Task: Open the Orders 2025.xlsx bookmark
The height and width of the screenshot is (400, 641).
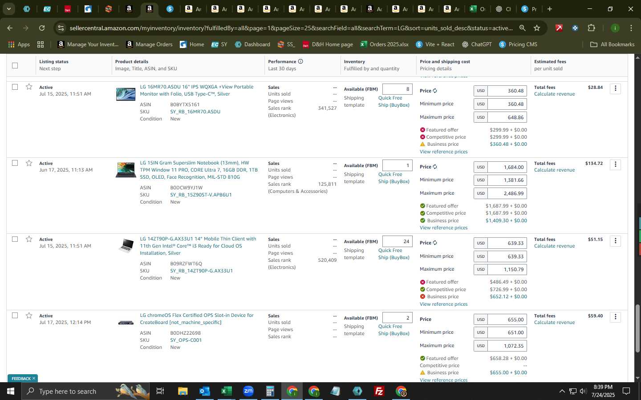Action: [385, 44]
